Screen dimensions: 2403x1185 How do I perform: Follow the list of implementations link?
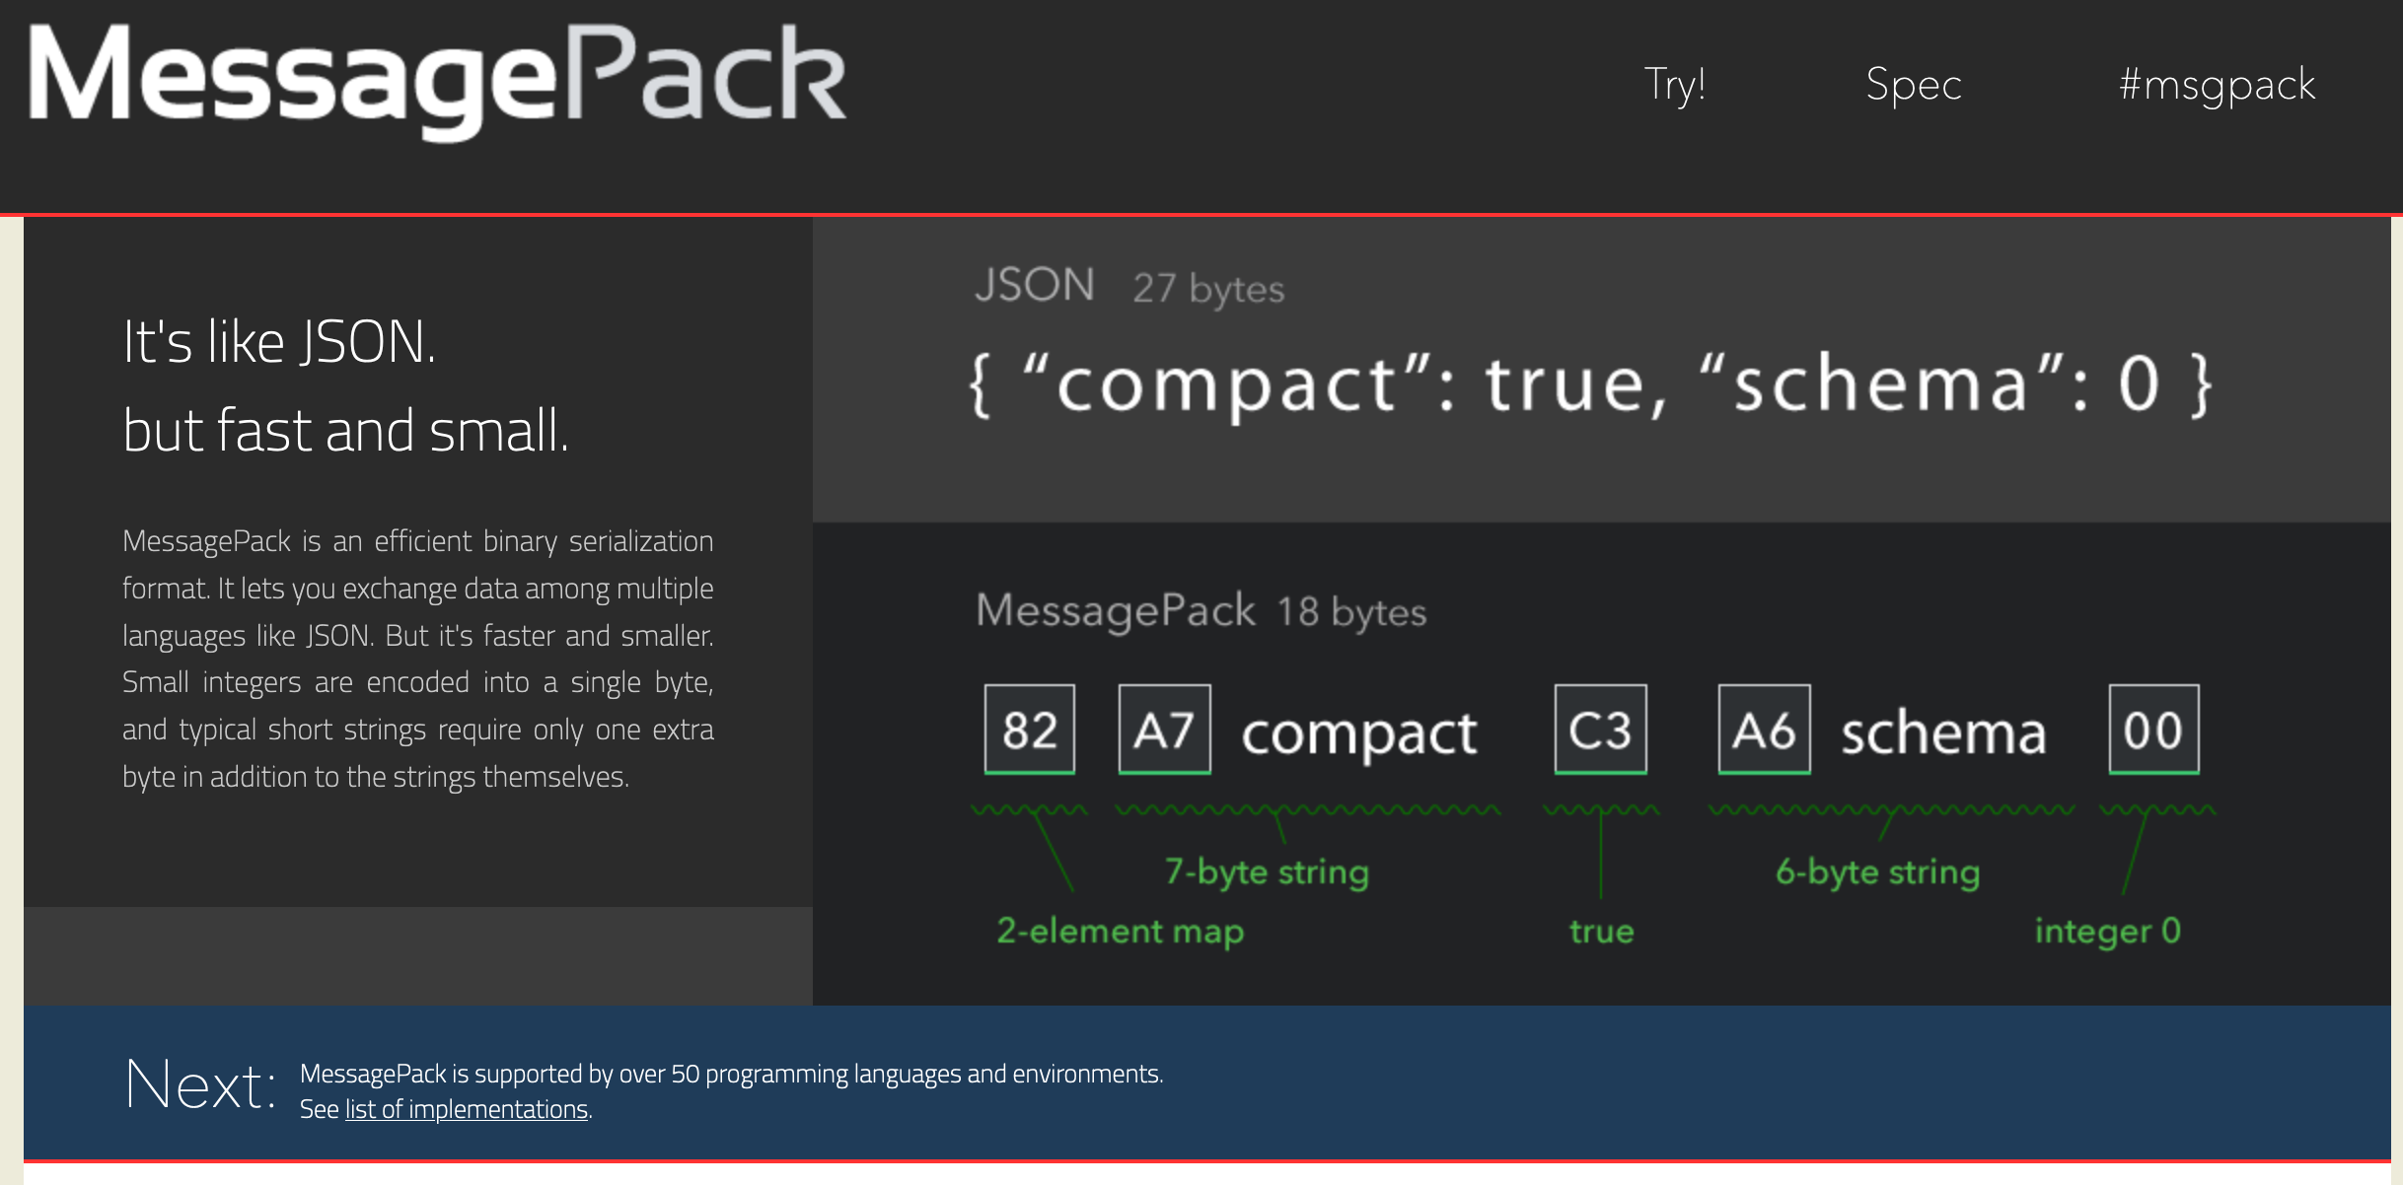pyautogui.click(x=467, y=1109)
